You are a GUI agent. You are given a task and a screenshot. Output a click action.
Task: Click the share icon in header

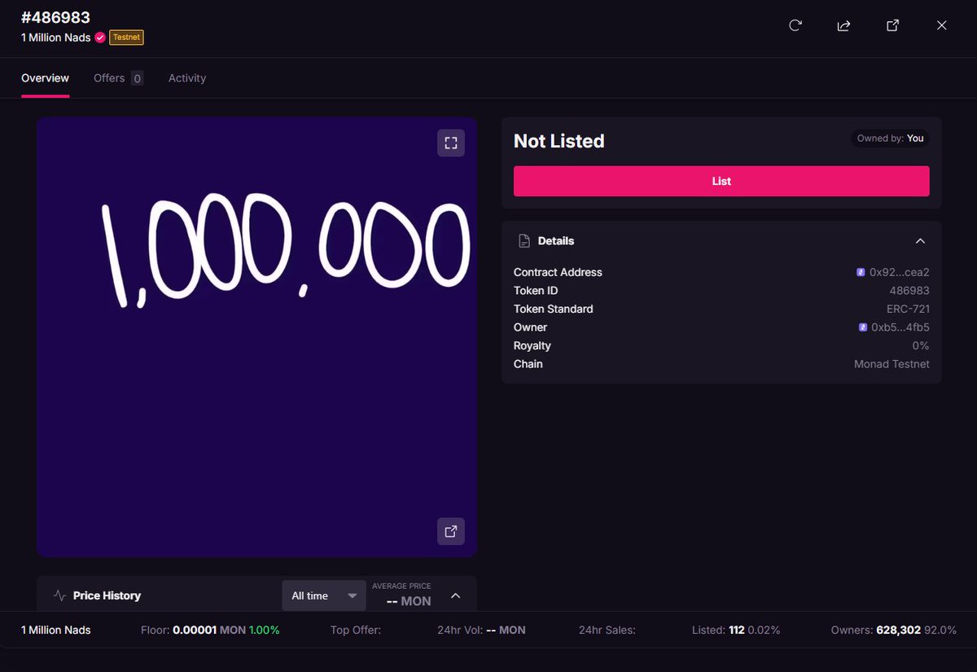[843, 25]
